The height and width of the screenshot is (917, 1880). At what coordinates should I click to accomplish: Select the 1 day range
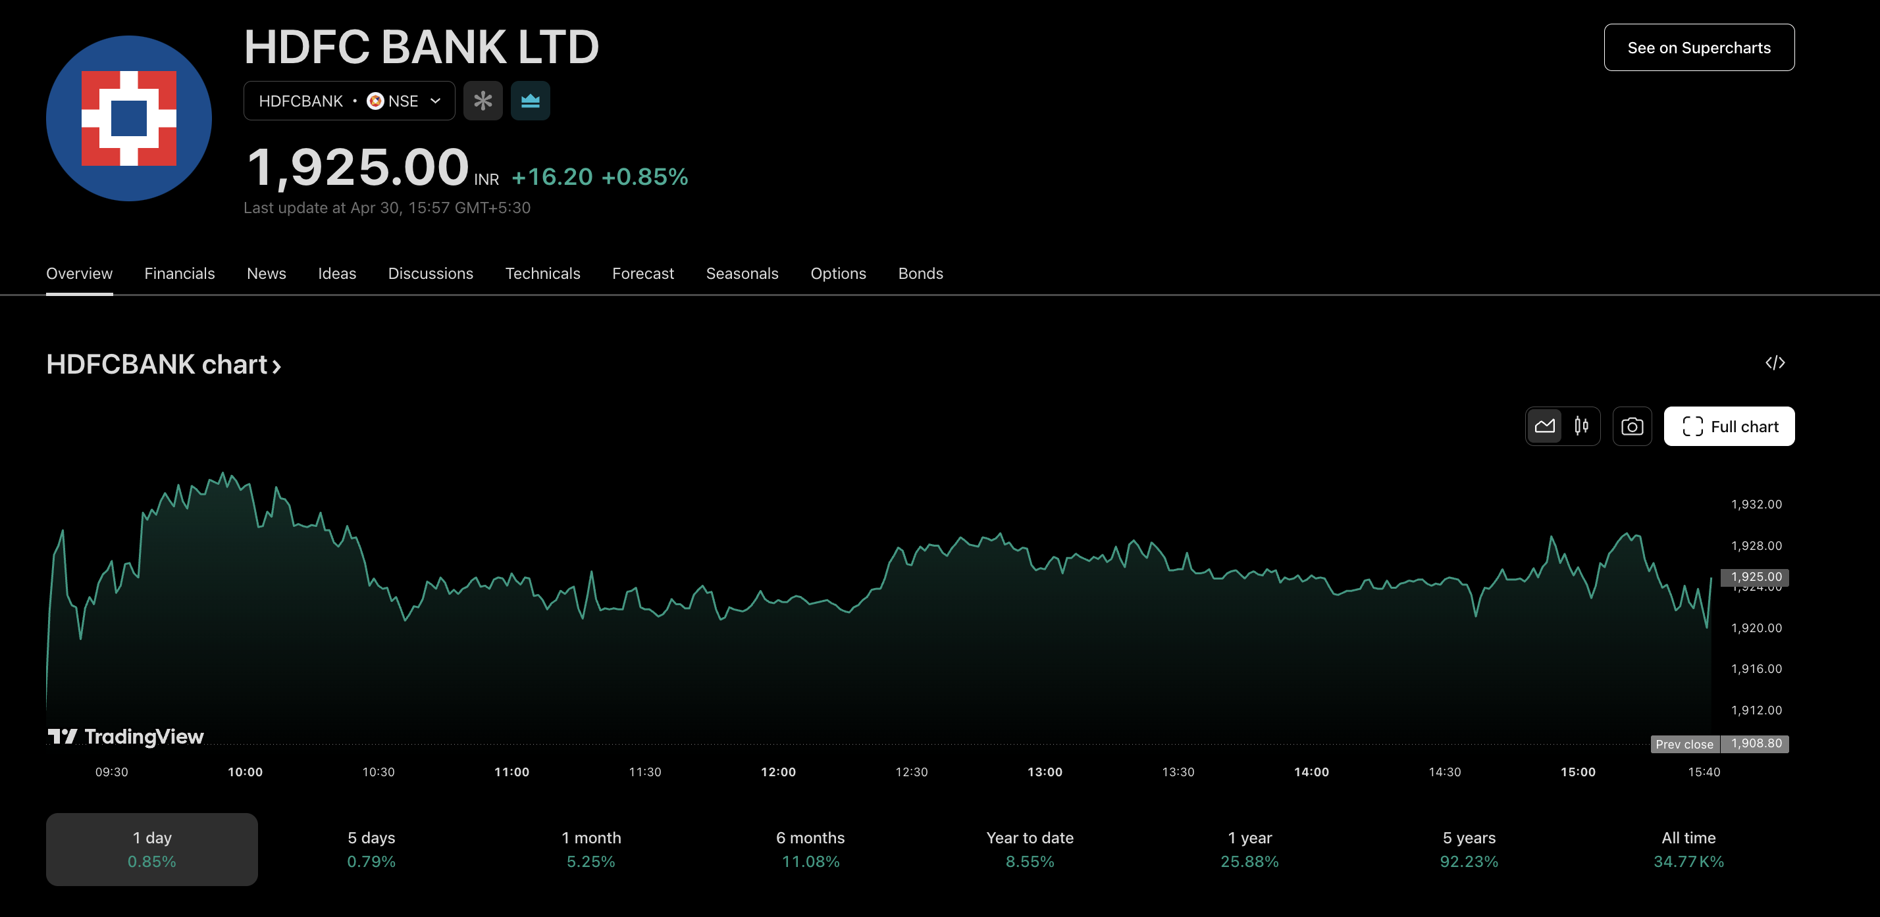(x=152, y=849)
